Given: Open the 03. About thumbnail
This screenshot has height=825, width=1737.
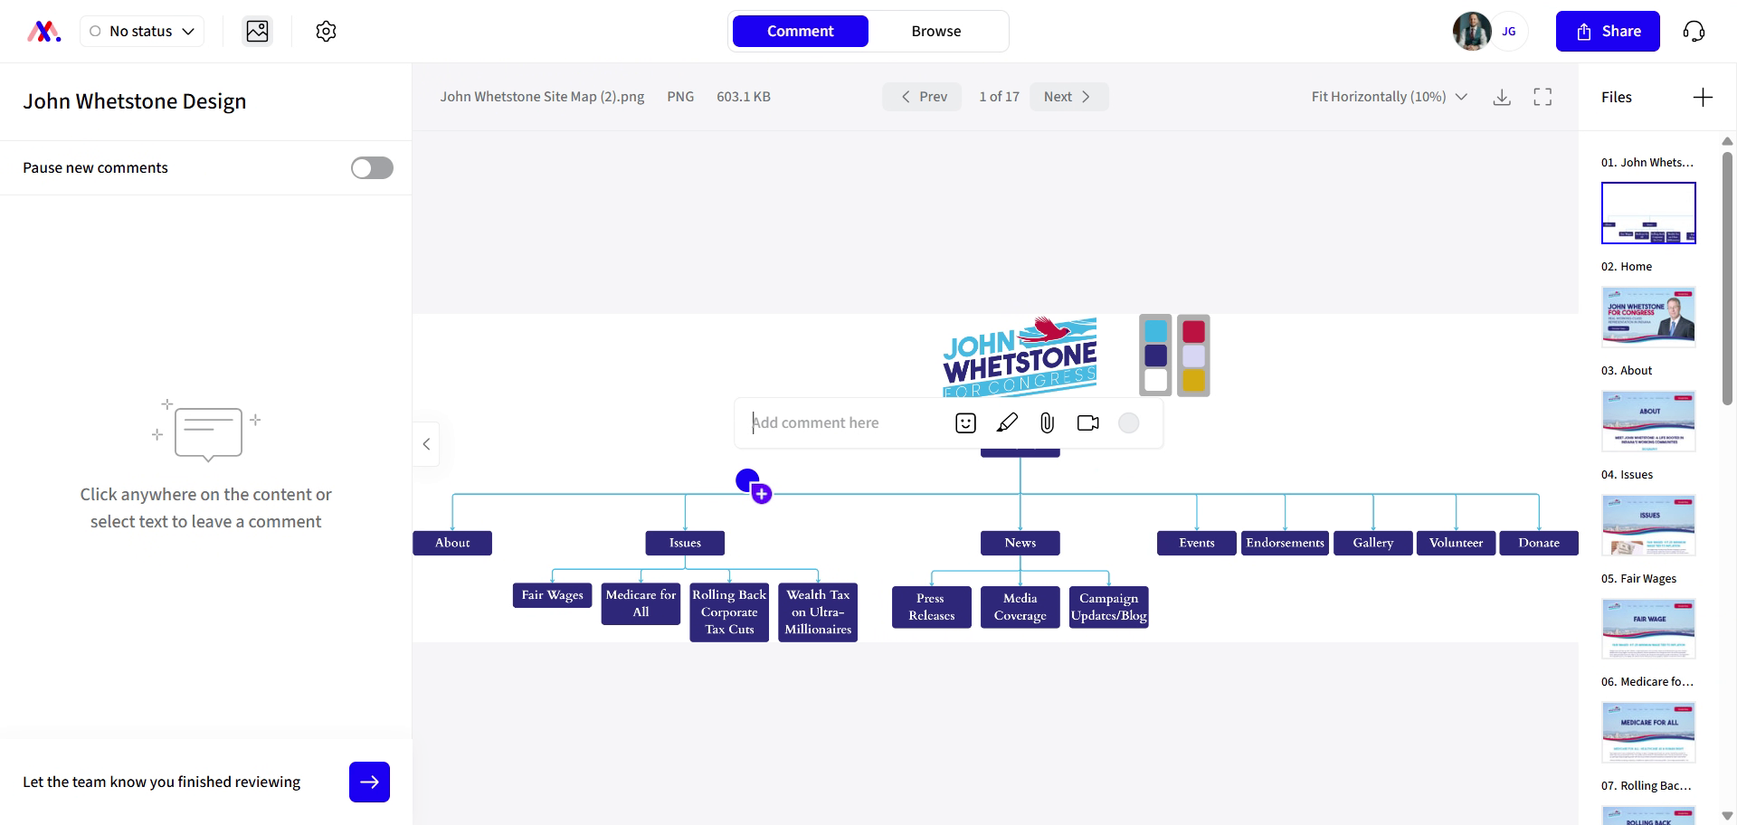Looking at the screenshot, I should click(1648, 422).
